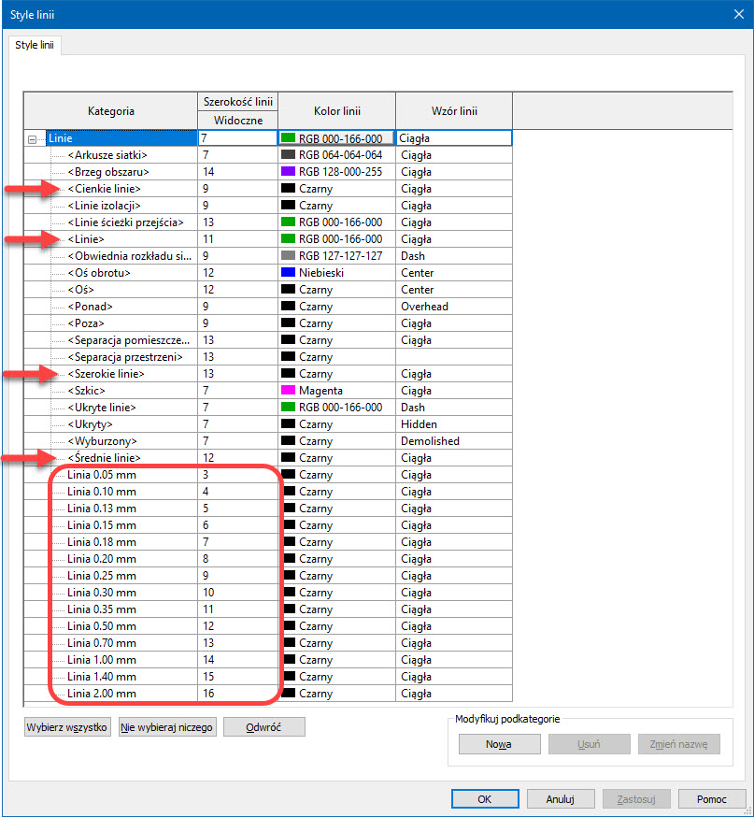Select the <Cienkie linie> category row

click(105, 189)
